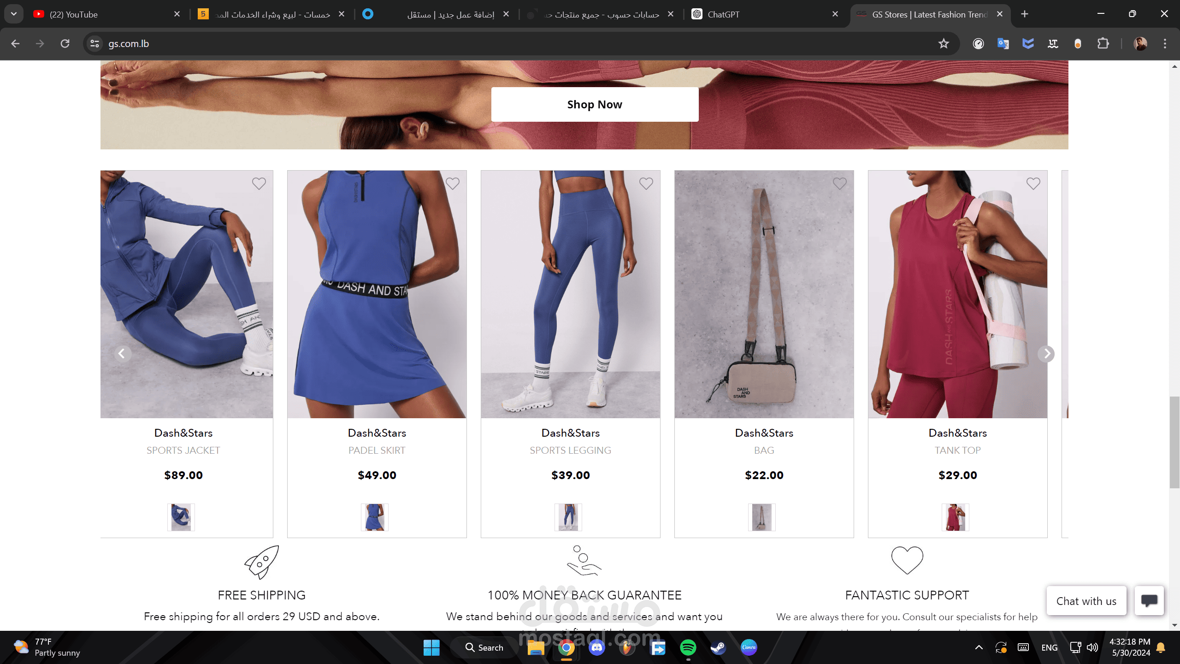
Task: Open the Sports Jacket product image
Action: 187,294
